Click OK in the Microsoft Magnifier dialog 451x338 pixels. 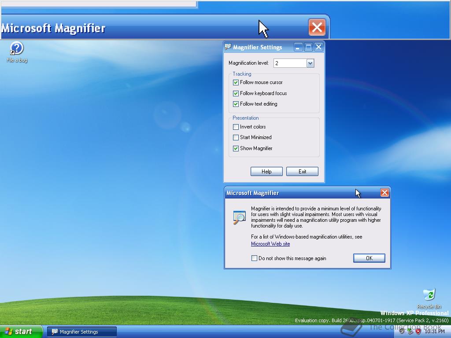coord(369,258)
